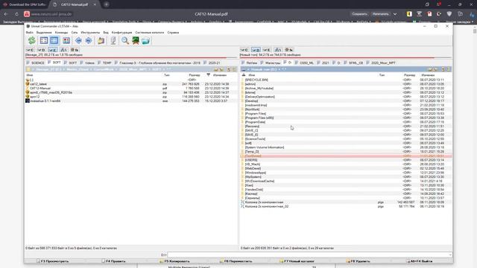477x268 pixels.
Task: Select the [WindowsApps] folder
Action: pyautogui.click(x=346, y=173)
